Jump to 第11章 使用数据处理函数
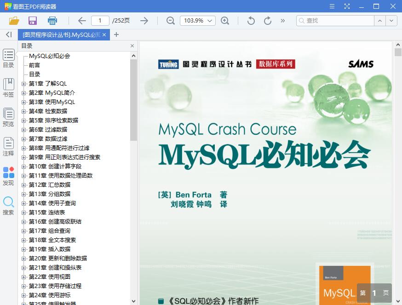This screenshot has width=402, height=305. 61,176
